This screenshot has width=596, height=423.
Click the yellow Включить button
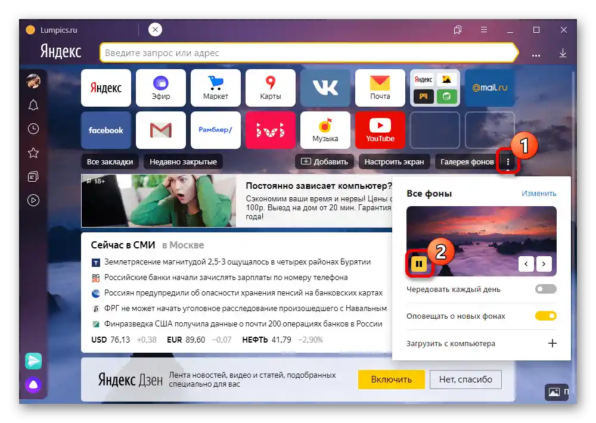click(x=391, y=380)
